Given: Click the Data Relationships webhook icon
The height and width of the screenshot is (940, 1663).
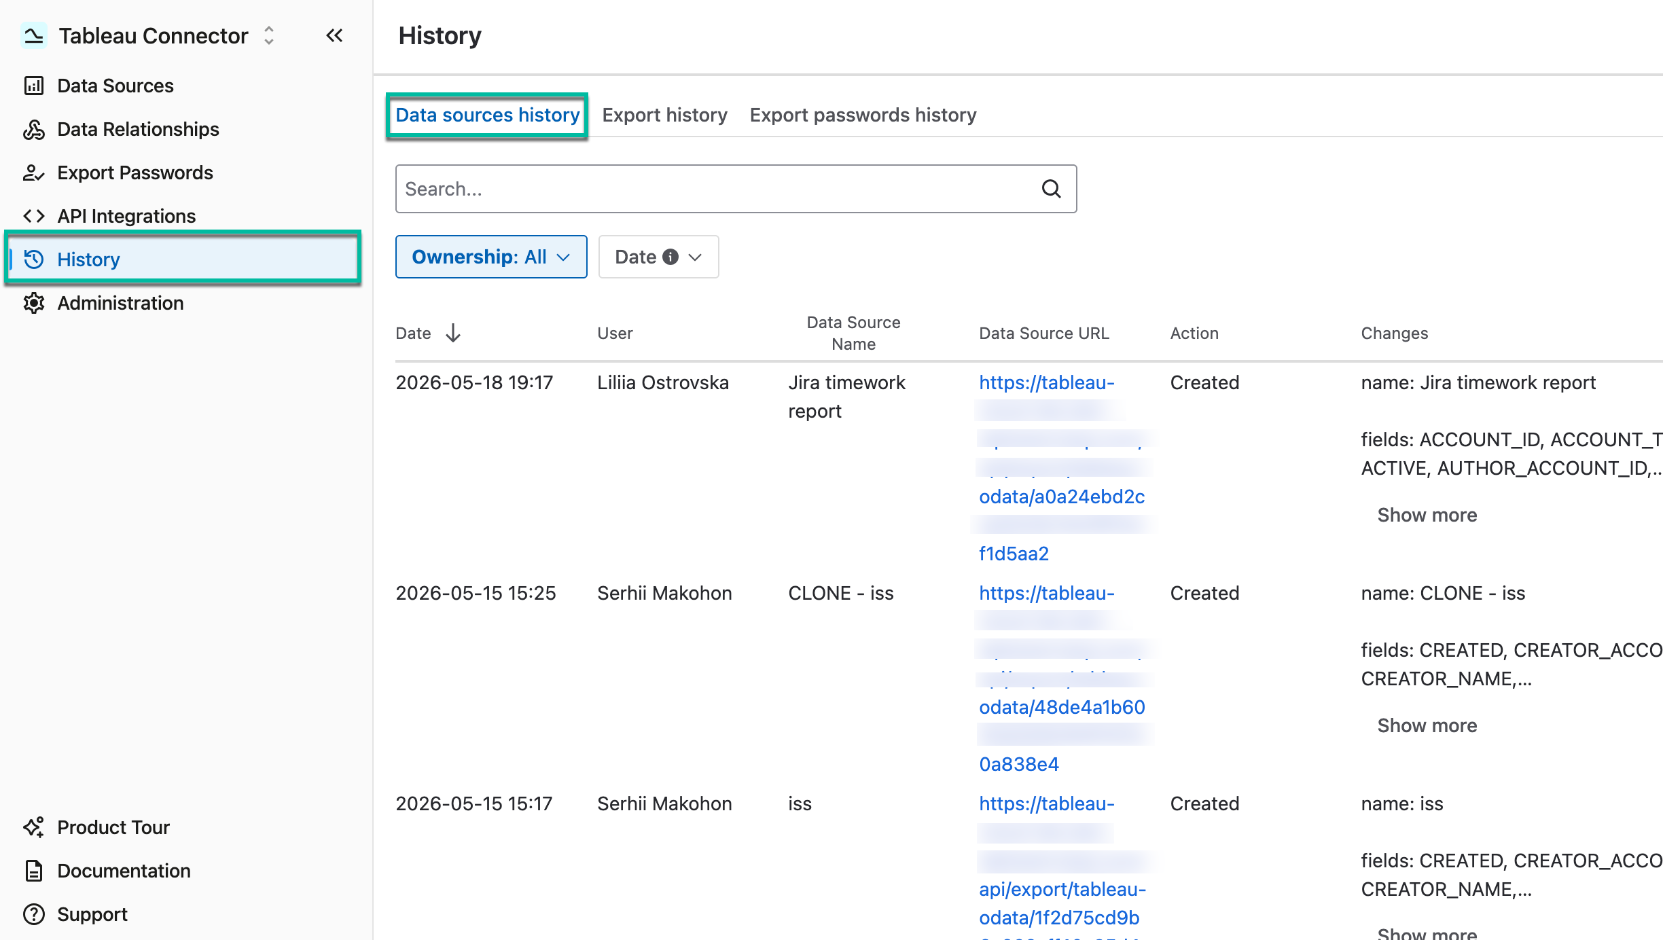Looking at the screenshot, I should click(x=34, y=129).
